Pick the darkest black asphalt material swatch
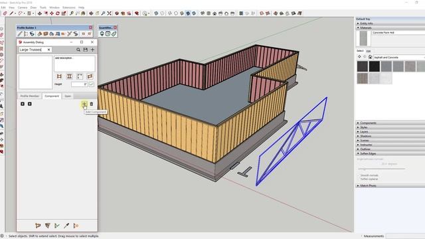This screenshot has height=239, width=425. pyautogui.click(x=375, y=66)
